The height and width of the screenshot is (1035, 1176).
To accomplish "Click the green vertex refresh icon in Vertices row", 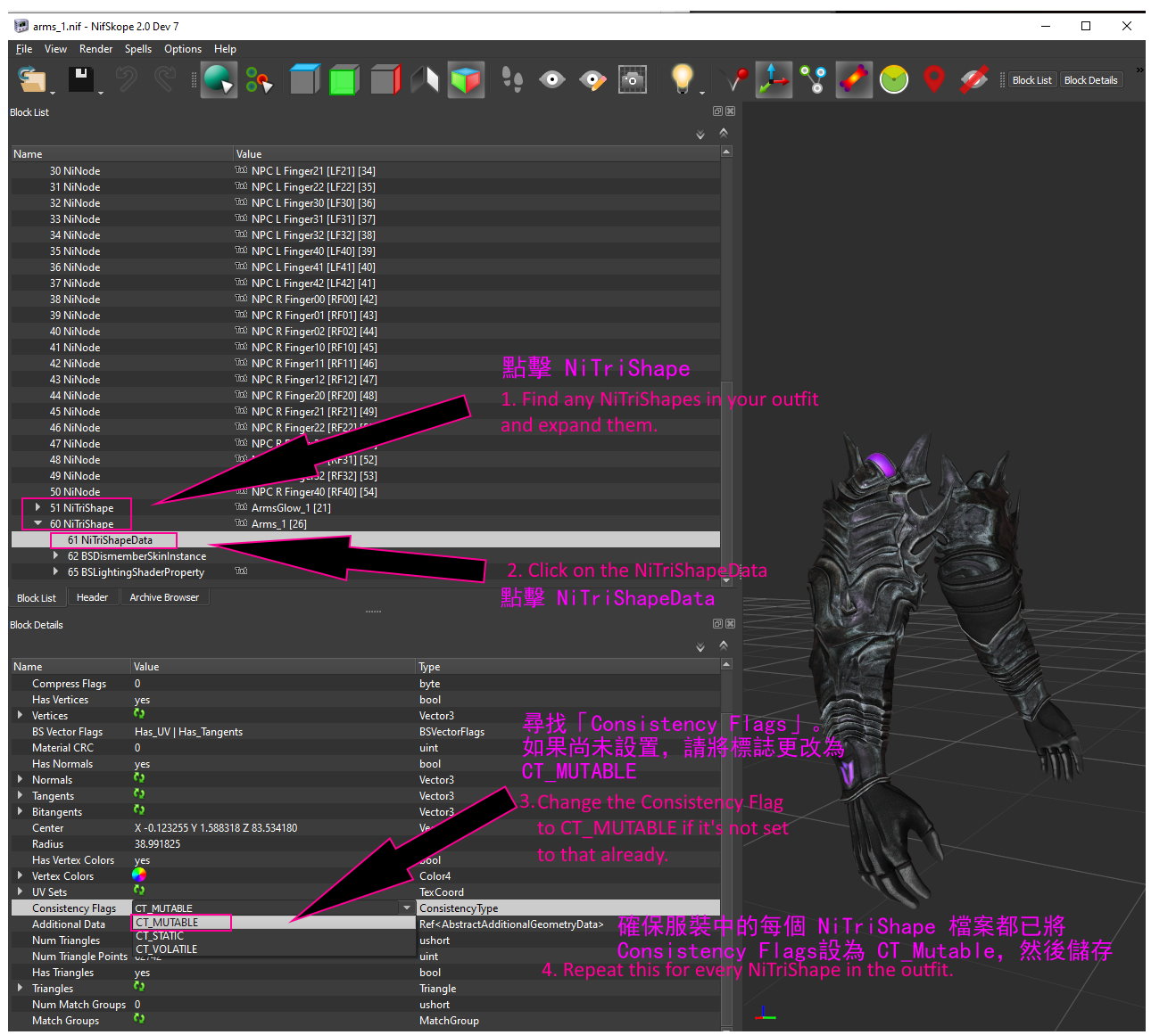I will (139, 714).
